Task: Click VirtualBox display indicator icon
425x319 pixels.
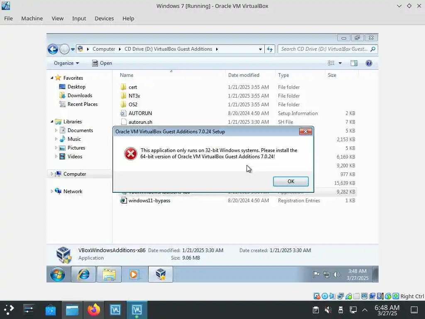Action: pyautogui.click(x=364, y=296)
